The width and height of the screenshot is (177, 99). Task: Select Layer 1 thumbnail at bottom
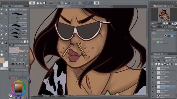pyautogui.click(x=158, y=96)
